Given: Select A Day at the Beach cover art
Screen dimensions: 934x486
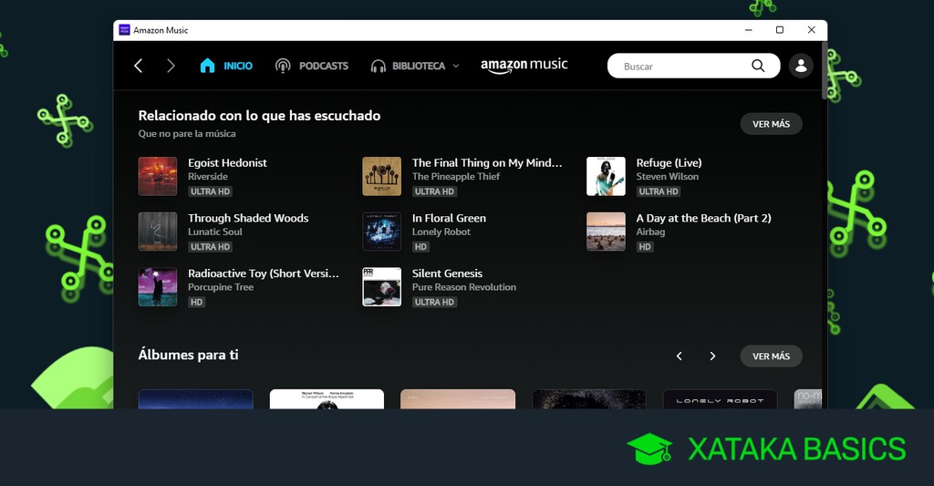Looking at the screenshot, I should pyautogui.click(x=606, y=232).
